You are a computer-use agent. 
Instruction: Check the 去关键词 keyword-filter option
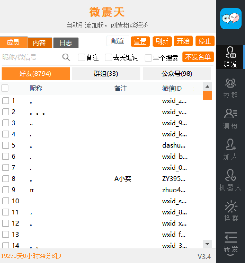pos(109,57)
